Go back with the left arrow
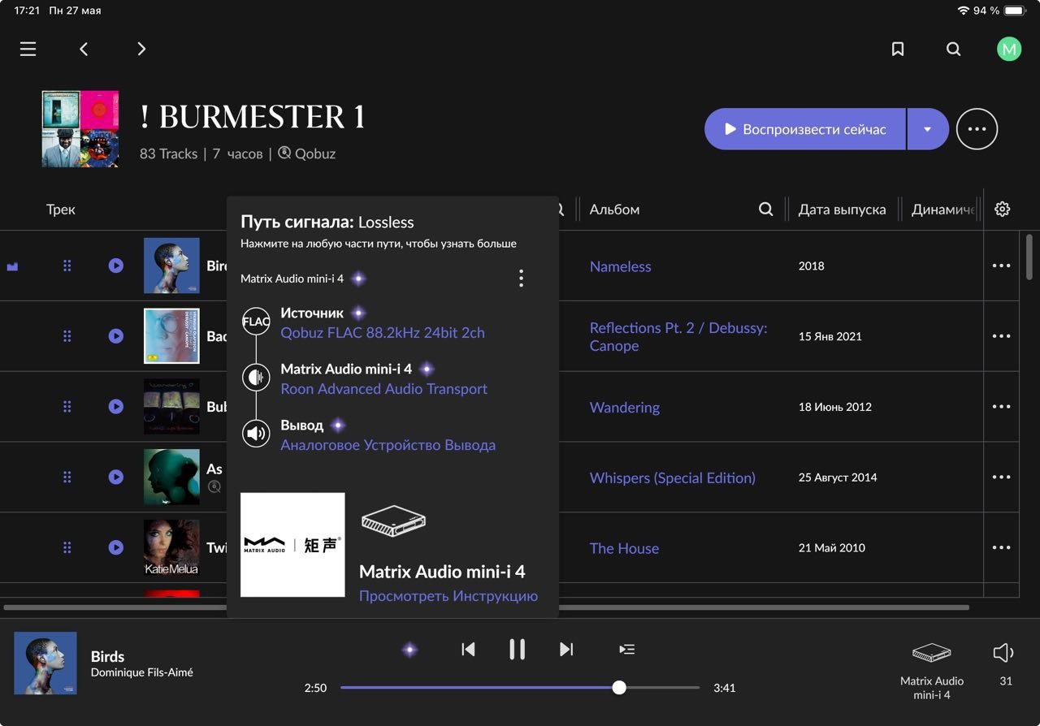This screenshot has width=1040, height=726. point(84,50)
